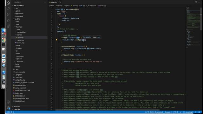Open .env.example file
The width and height of the screenshot is (203, 114).
coord(20,72)
